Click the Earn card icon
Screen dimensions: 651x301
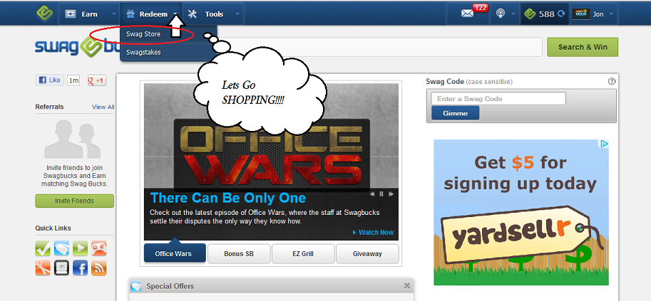coord(70,14)
